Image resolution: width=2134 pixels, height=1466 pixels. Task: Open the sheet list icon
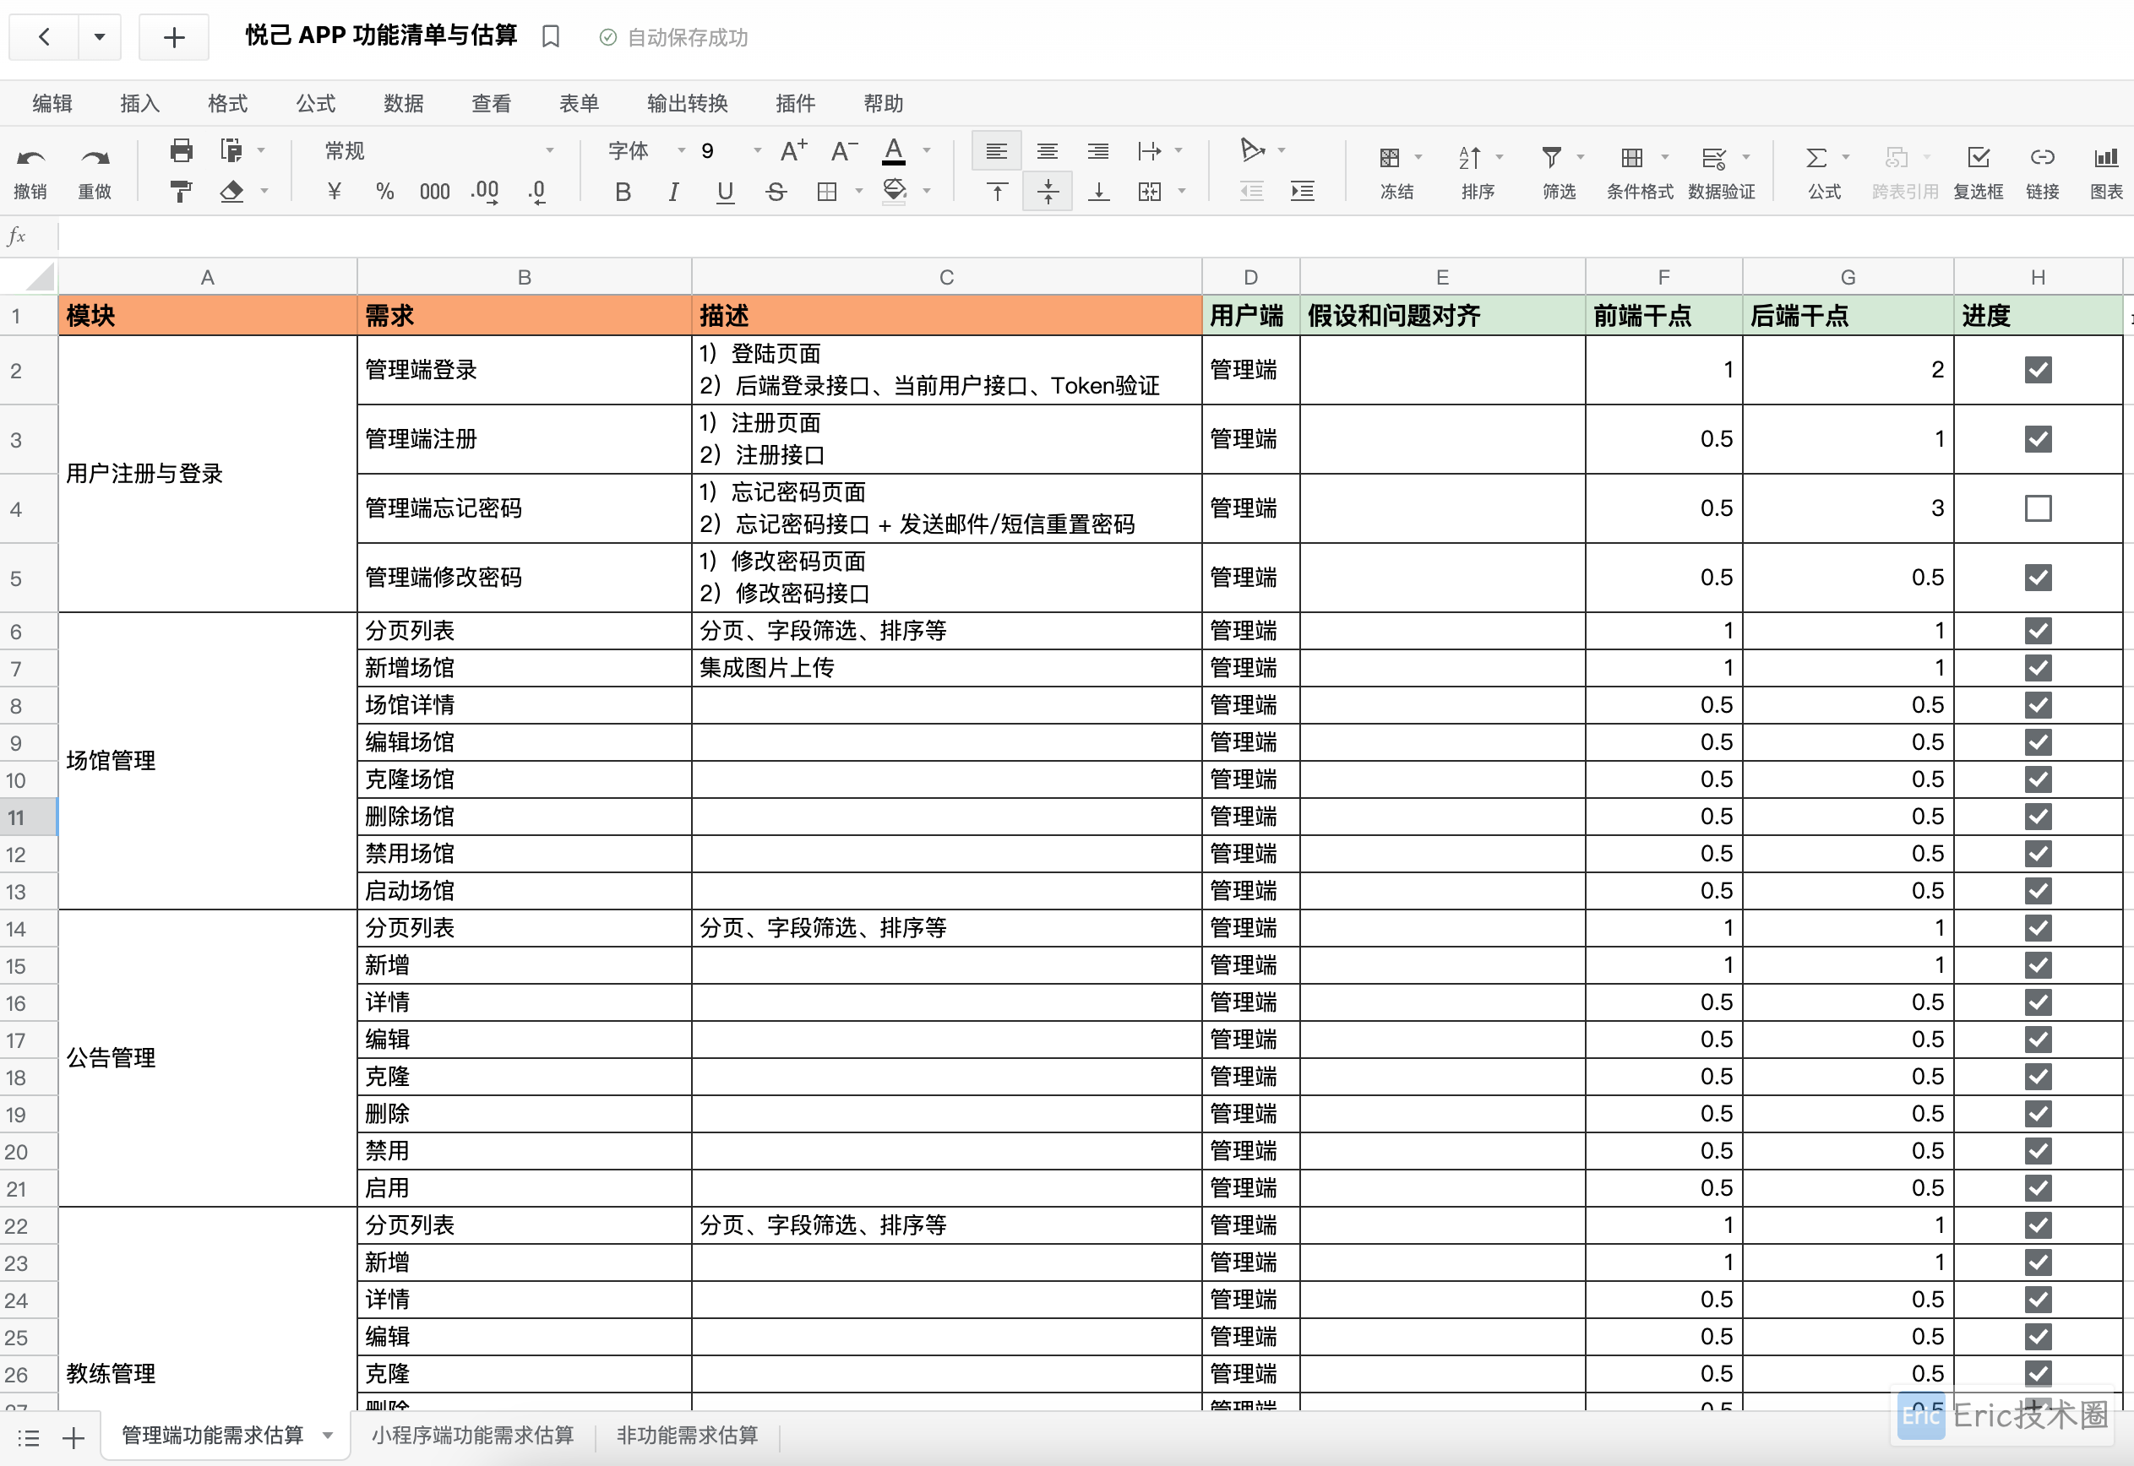pos(28,1437)
